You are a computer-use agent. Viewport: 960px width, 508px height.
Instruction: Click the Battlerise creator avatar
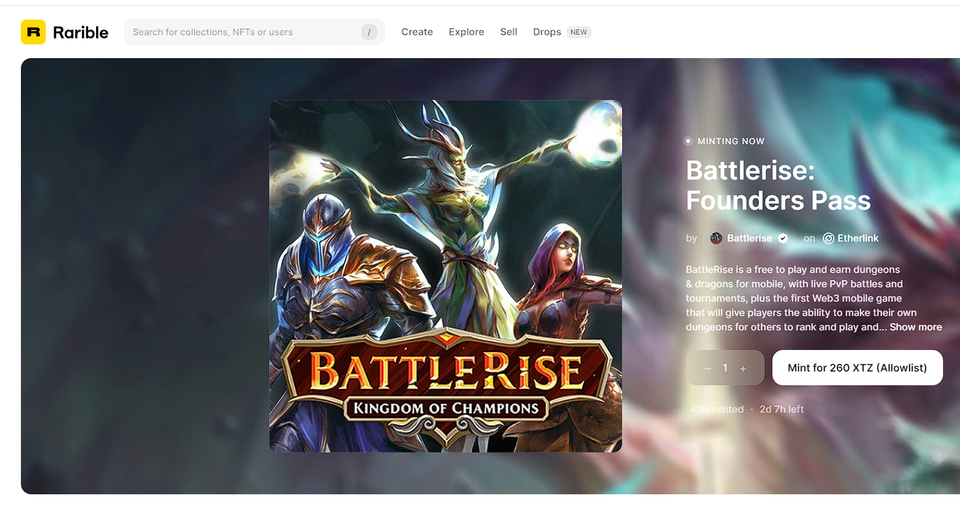click(x=716, y=238)
